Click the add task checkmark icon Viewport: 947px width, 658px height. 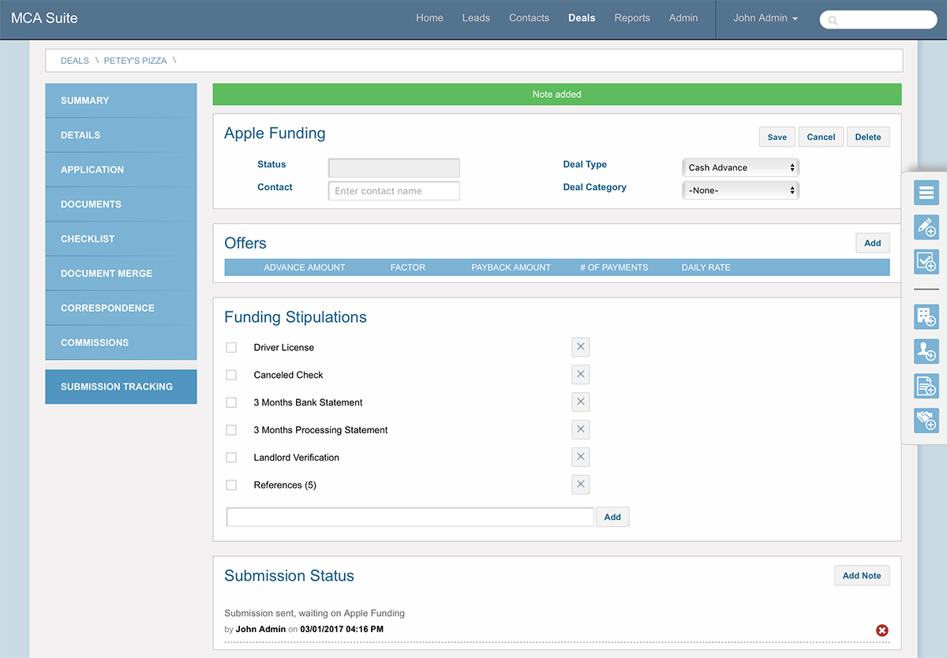(x=926, y=261)
